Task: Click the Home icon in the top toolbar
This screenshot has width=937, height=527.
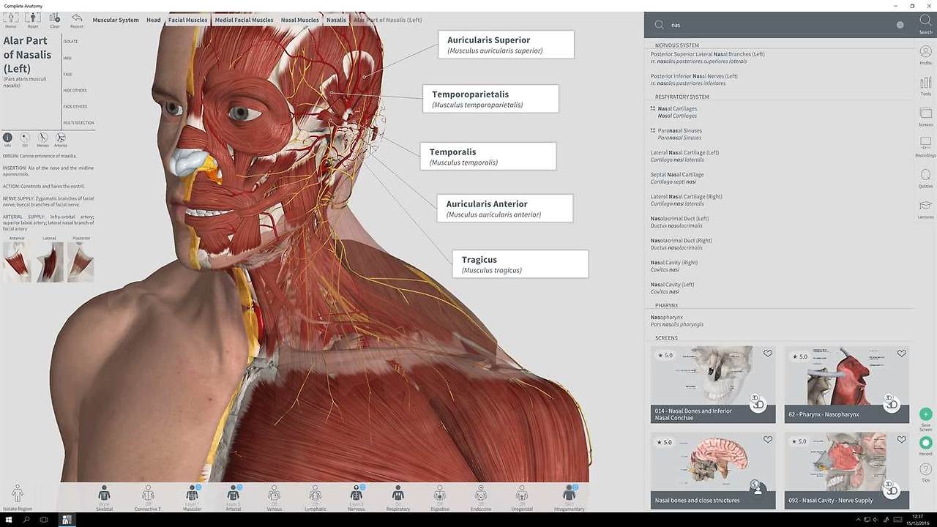Action: point(11,18)
